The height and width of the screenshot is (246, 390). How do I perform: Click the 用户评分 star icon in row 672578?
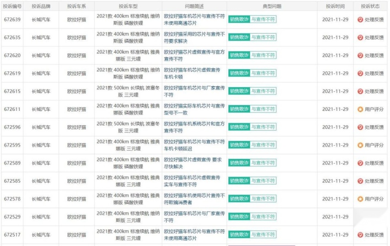click(360, 199)
